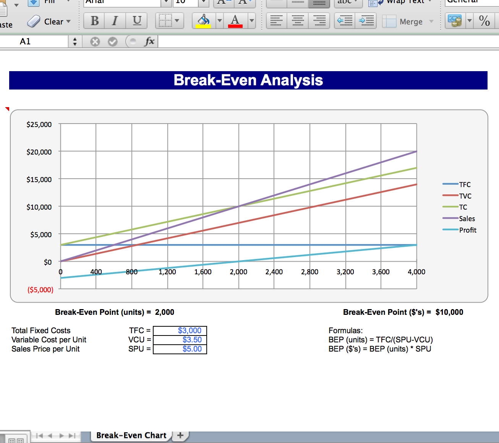Select the Break-Even Analysis title
This screenshot has width=499, height=443.
coord(248,80)
